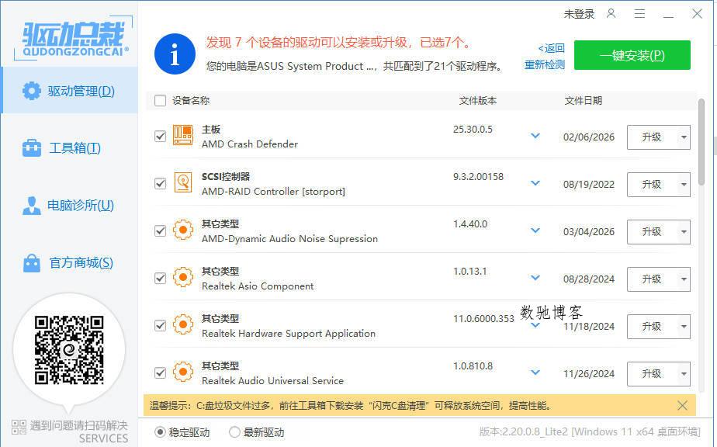The height and width of the screenshot is (447, 717).
Task: Click the toolbox briefcase icon
Action: 32,147
